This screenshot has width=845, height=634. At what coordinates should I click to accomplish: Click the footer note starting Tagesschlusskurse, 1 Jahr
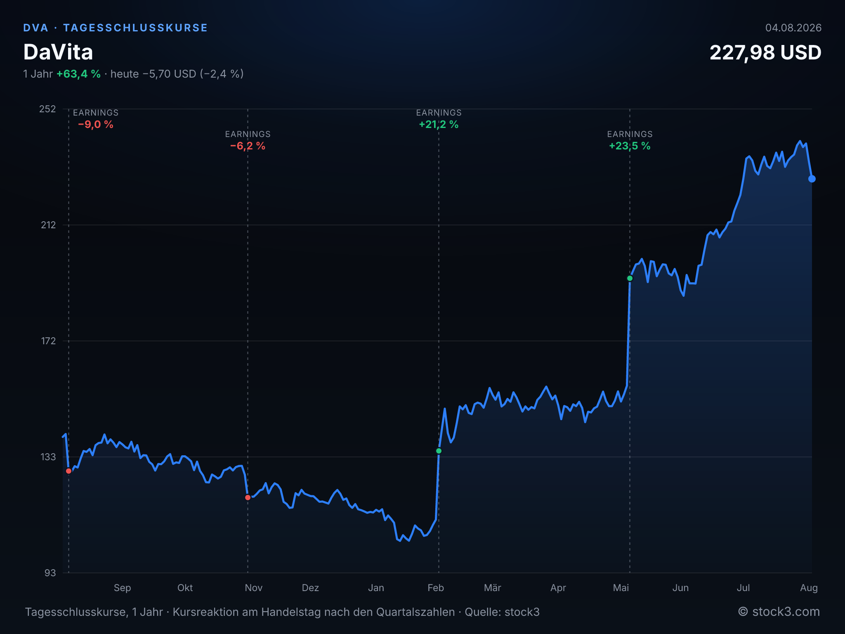(282, 612)
